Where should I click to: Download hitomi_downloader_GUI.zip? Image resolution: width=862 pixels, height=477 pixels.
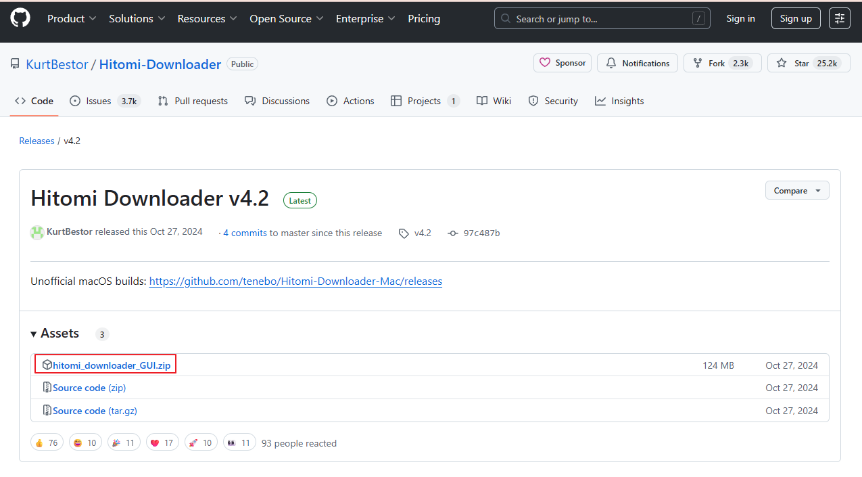coord(112,365)
